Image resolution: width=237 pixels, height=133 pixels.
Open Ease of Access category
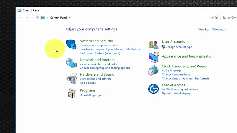(173, 85)
